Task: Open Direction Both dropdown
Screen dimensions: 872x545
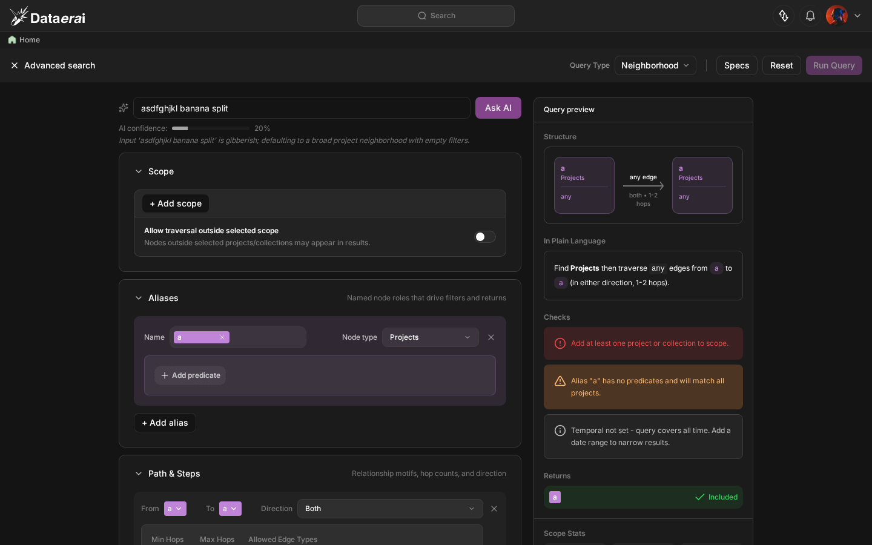Action: pos(390,509)
